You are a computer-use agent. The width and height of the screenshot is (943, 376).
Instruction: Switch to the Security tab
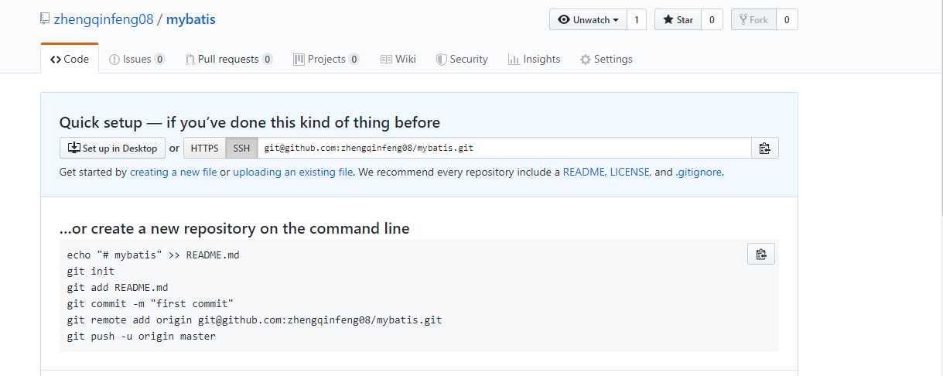click(462, 59)
